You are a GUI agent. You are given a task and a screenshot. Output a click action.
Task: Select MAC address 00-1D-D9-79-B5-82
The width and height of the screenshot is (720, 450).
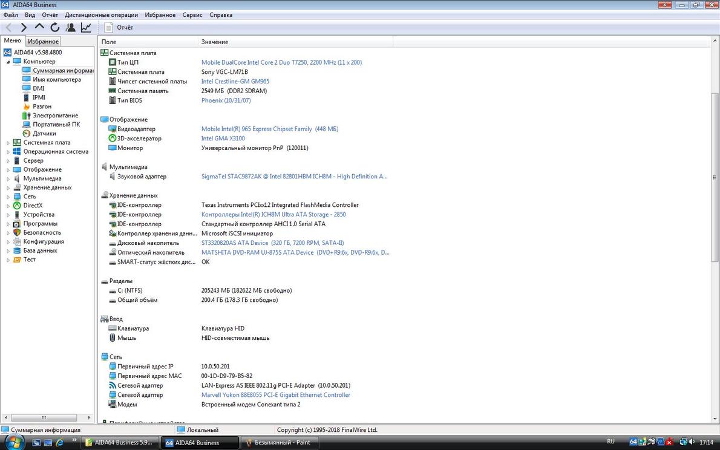(x=227, y=376)
